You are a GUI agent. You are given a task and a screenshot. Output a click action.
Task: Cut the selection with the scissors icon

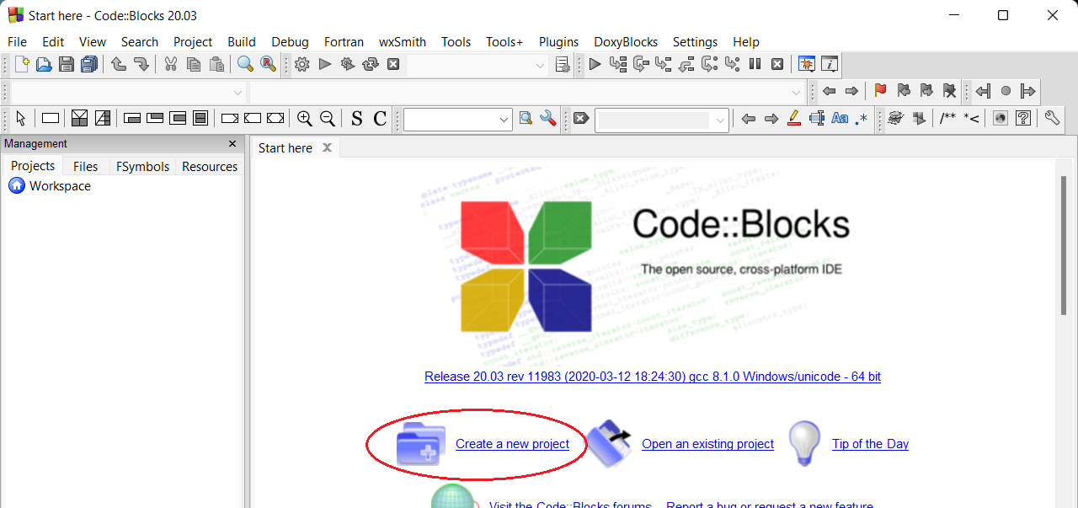tap(171, 64)
